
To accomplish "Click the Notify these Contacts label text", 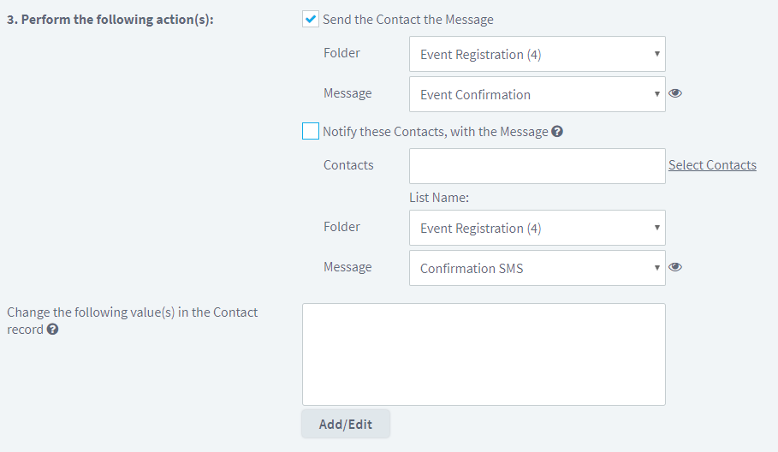I will 435,132.
